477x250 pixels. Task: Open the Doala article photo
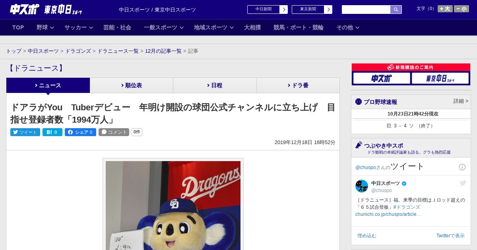click(x=173, y=205)
